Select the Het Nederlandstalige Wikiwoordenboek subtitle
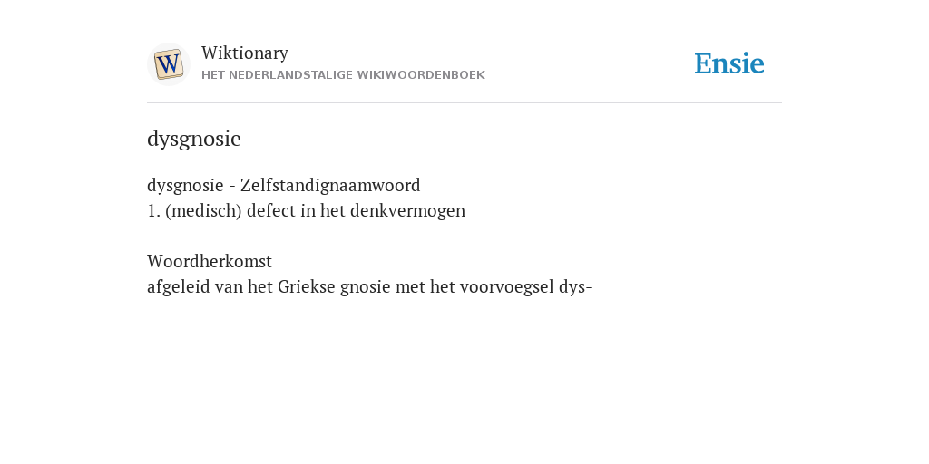929x464 pixels. click(x=343, y=75)
